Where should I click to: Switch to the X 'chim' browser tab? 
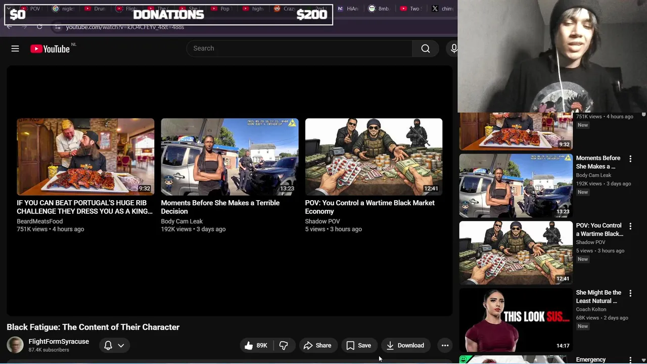442,9
